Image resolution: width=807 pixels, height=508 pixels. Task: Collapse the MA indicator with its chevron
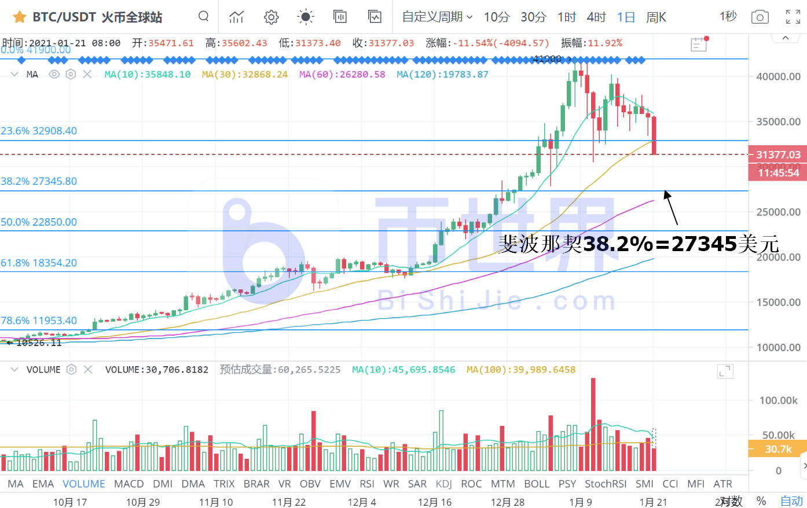[x=14, y=74]
